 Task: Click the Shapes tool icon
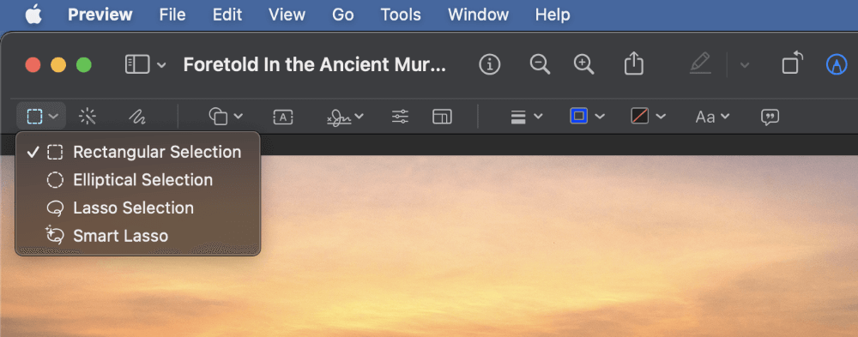tap(218, 117)
